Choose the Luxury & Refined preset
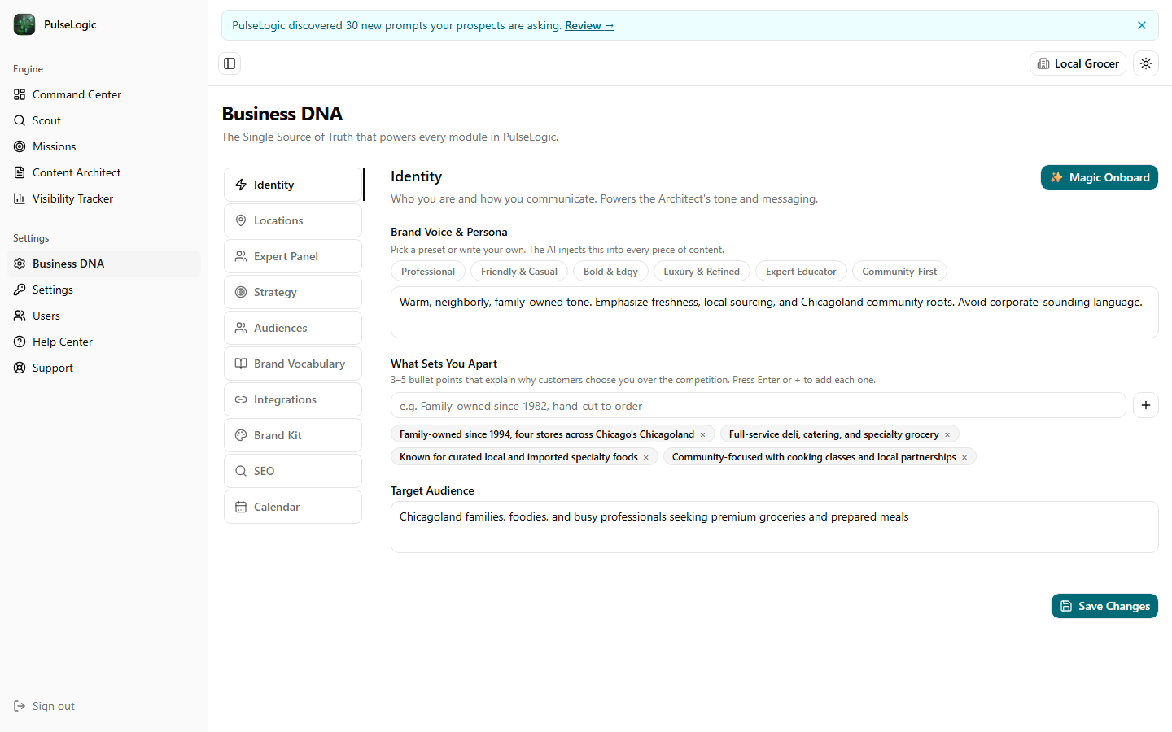The image size is (1172, 732). tap(702, 272)
